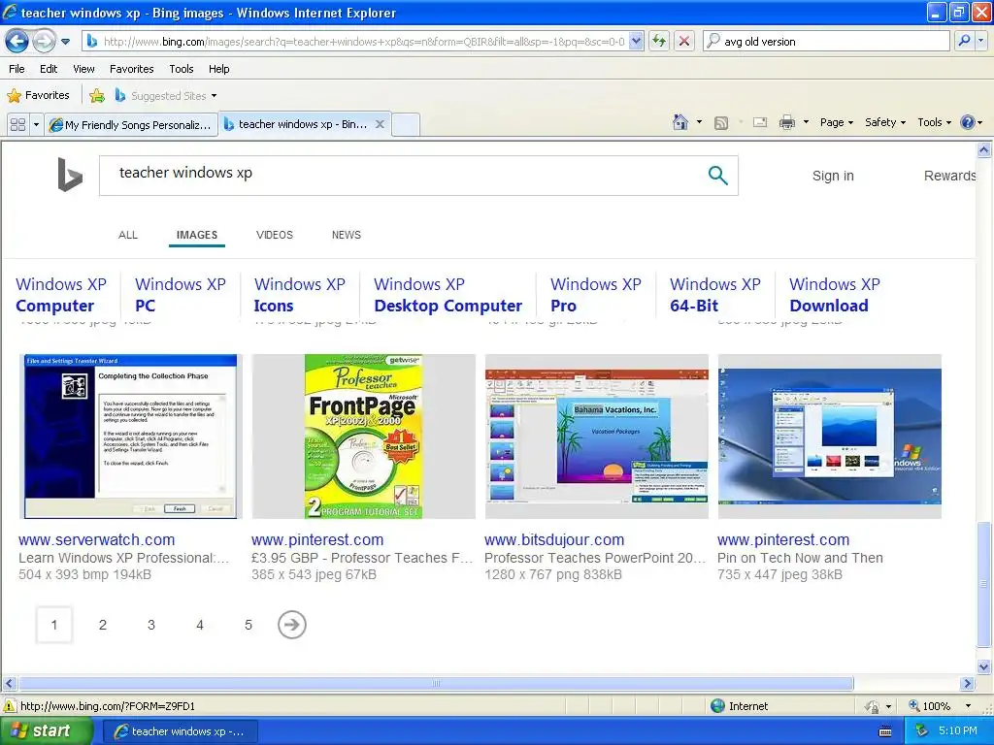This screenshot has height=745, width=994.
Task: Click Add to Favorites Bar star icon
Action: [x=97, y=96]
